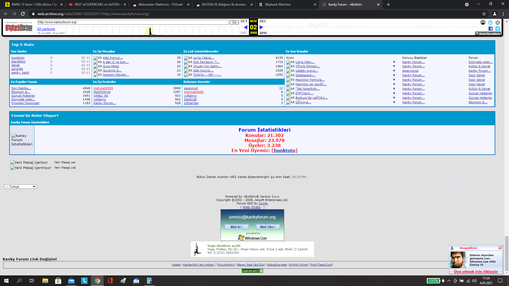Click the Wayback Machine logo

19,27
